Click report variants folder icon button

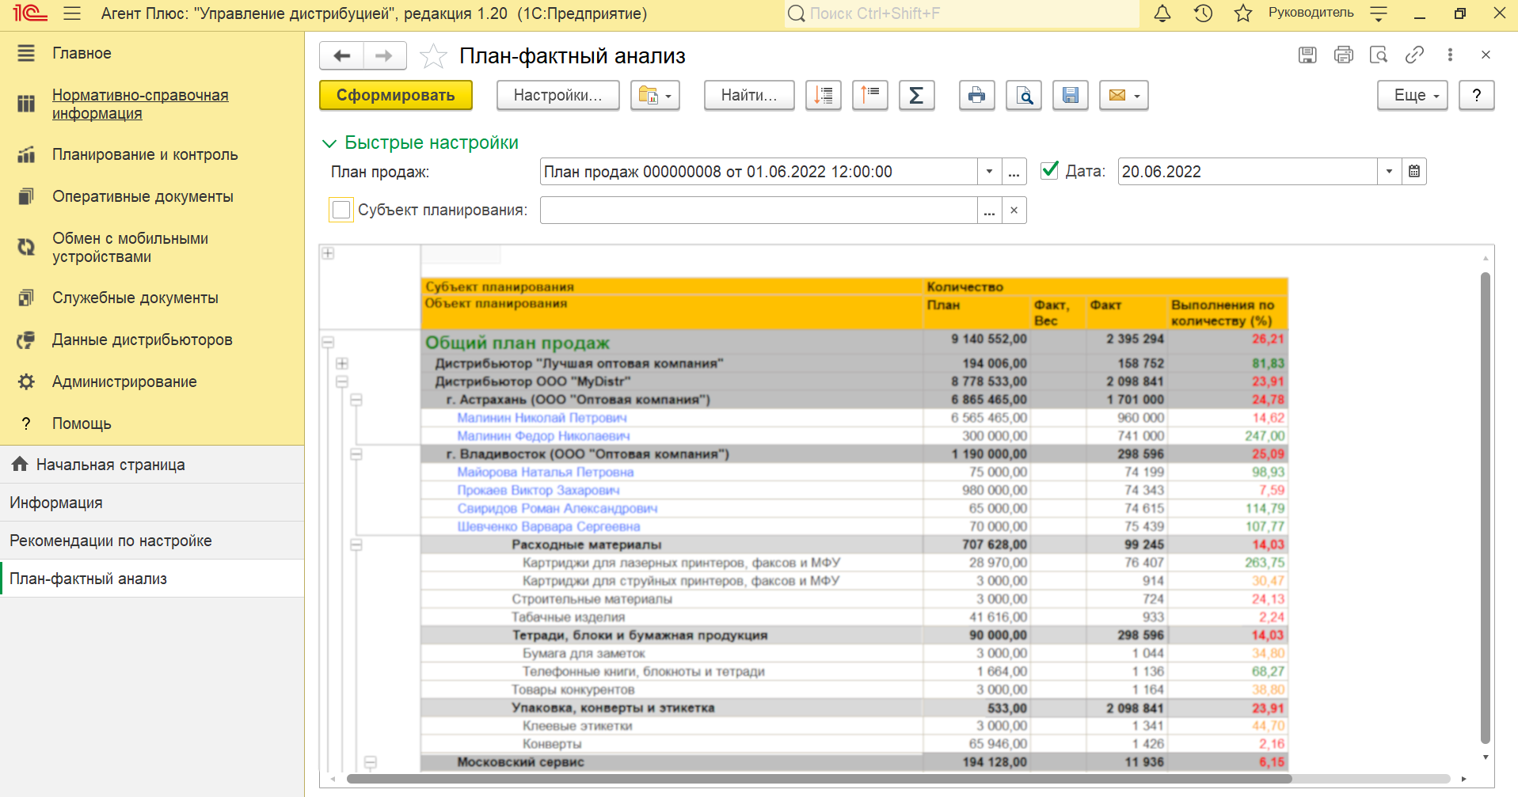[656, 96]
